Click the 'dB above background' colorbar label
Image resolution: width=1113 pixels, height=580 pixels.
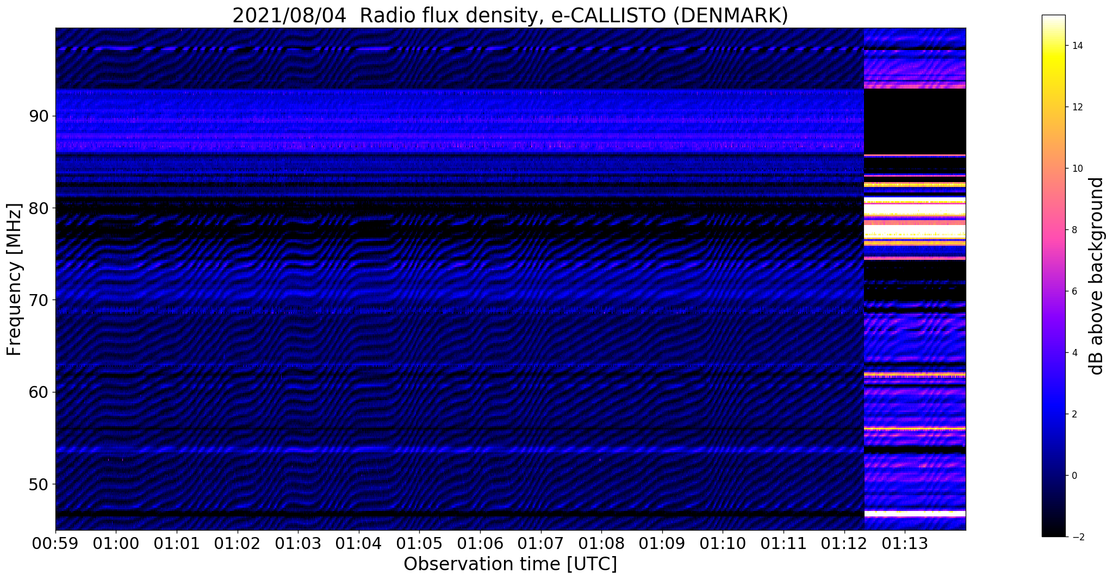click(1097, 276)
